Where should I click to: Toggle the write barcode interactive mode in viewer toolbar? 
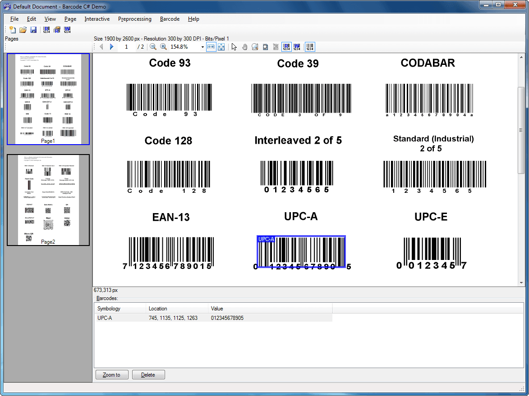click(297, 47)
